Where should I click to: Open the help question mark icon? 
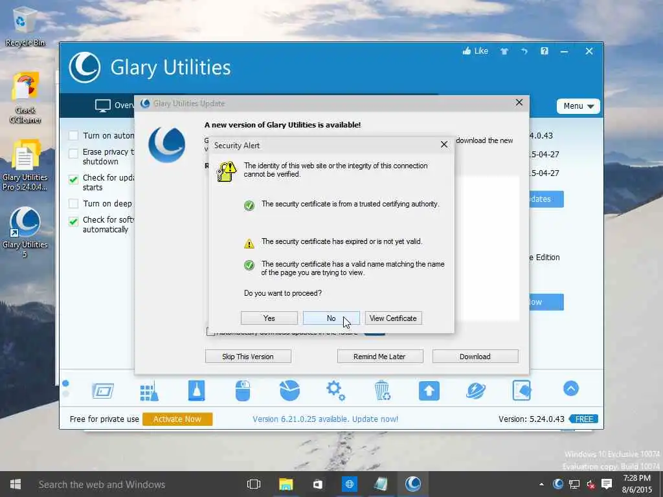(544, 51)
